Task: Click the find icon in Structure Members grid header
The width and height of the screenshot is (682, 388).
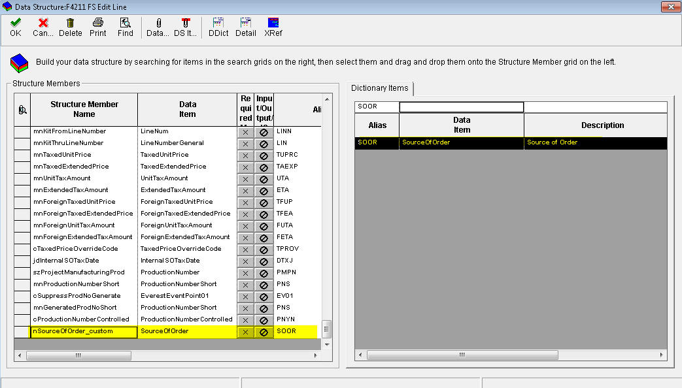Action: [x=22, y=110]
